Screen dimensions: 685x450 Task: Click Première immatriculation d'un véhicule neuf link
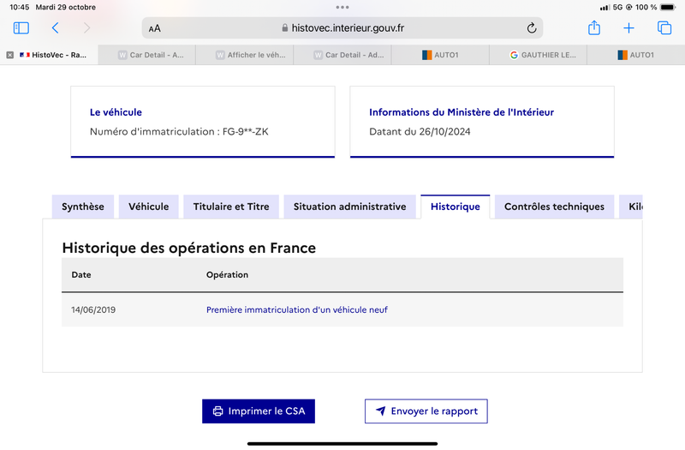point(296,309)
